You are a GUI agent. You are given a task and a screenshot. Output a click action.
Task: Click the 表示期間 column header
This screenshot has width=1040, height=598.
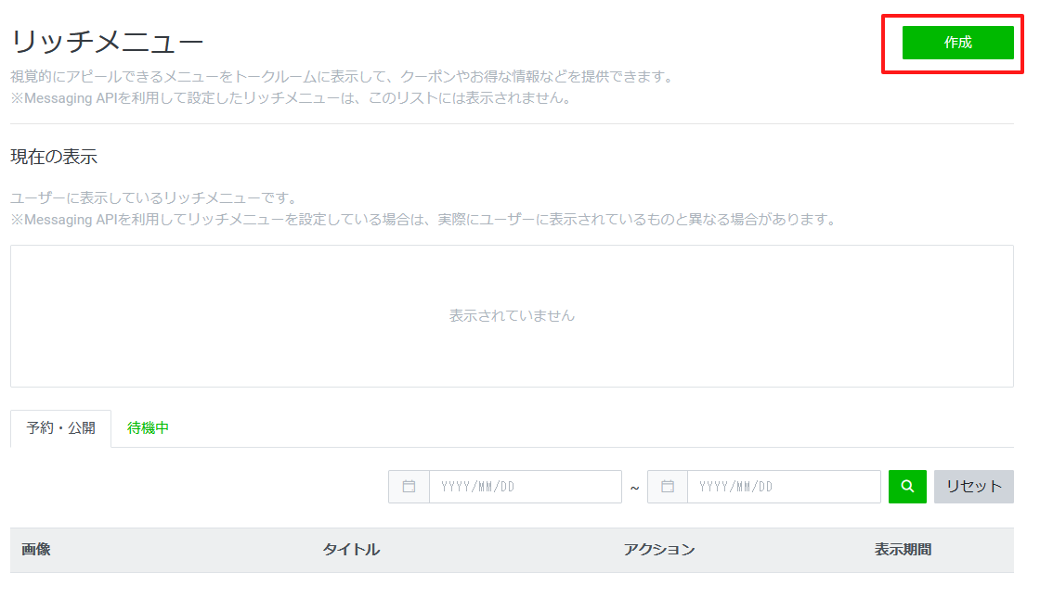pyautogui.click(x=902, y=550)
